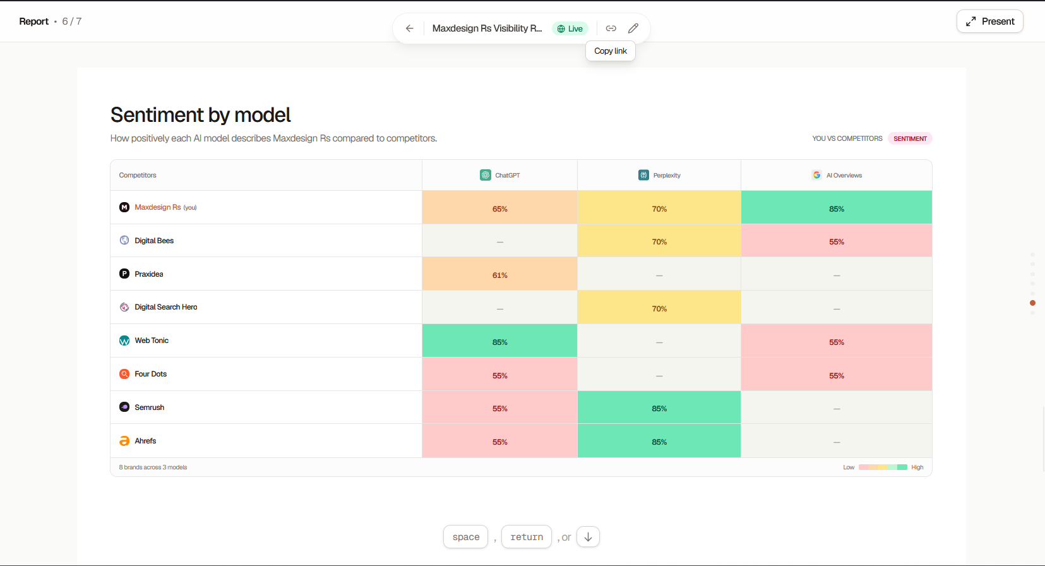Click the Maxdesign Rs Visibility report title
This screenshot has width=1045, height=566.
click(x=487, y=28)
